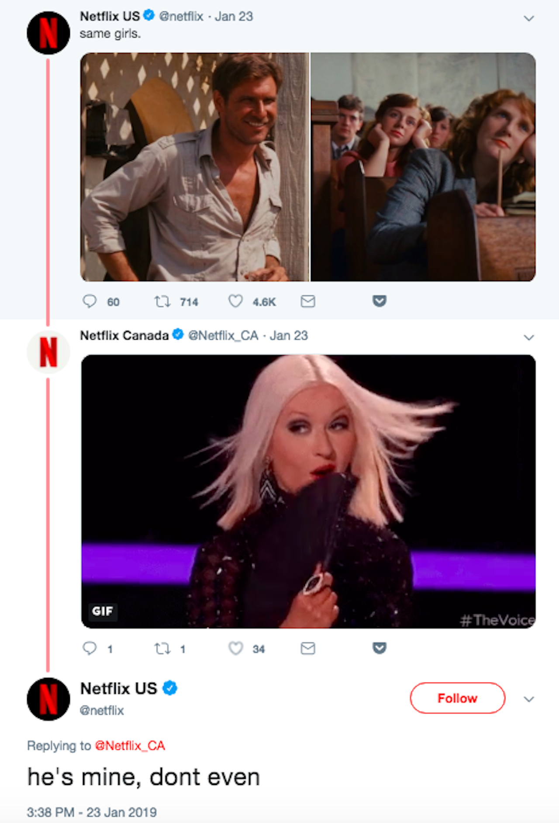Like the tweet with 34 likes
The width and height of the screenshot is (559, 823).
pyautogui.click(x=235, y=648)
